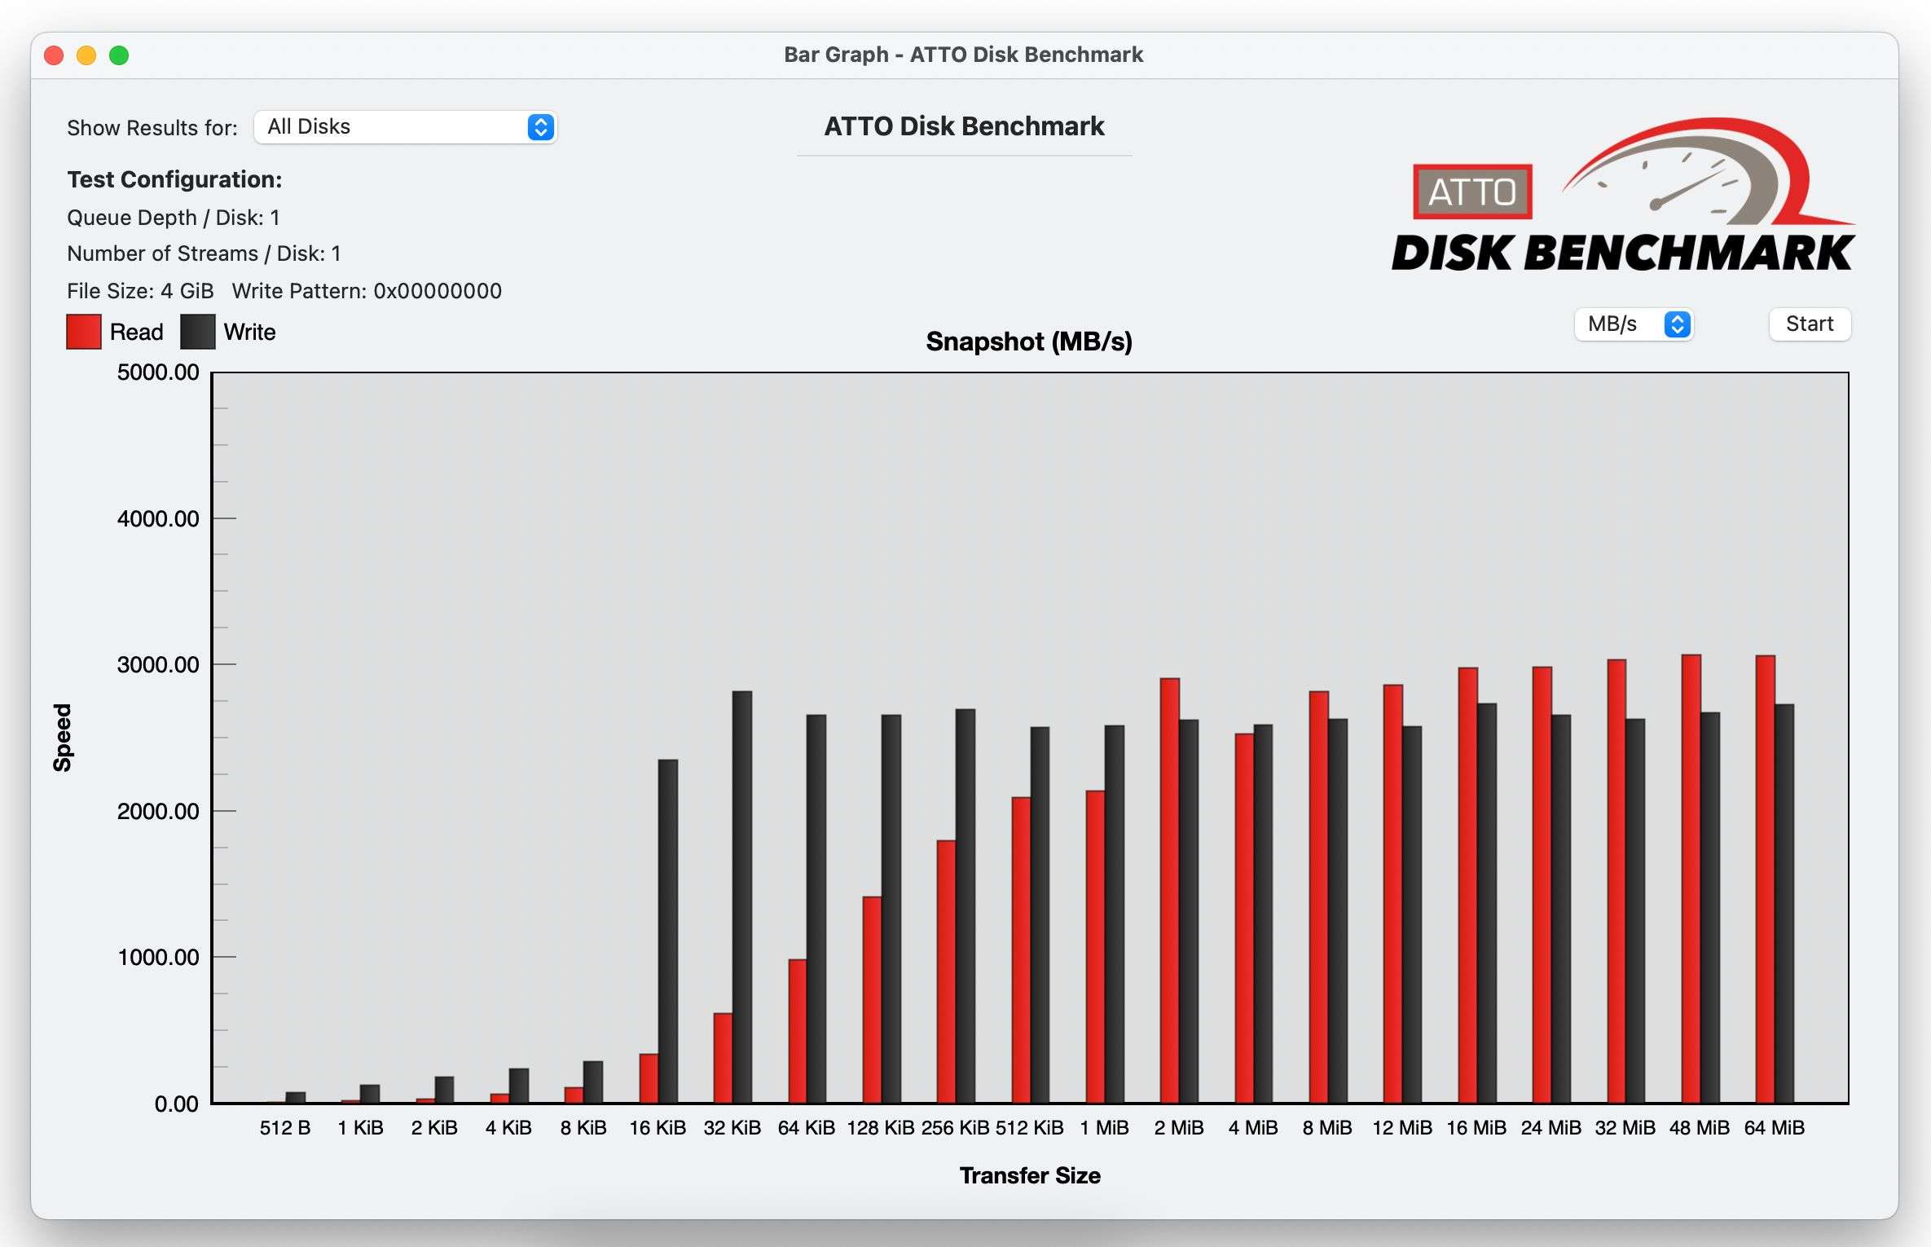Screen dimensions: 1931x1247
Task: Click File Size: 4 GiB text
Action: click(140, 291)
